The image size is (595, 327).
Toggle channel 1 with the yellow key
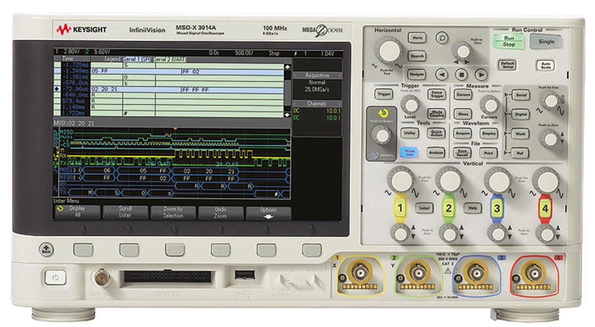[400, 209]
